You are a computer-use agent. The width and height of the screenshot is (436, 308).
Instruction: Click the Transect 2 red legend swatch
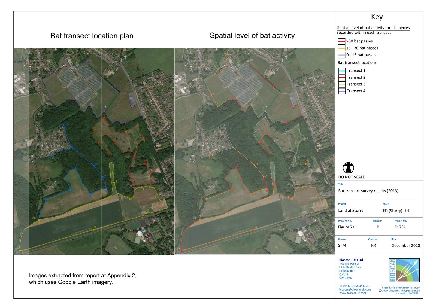pyautogui.click(x=342, y=78)
